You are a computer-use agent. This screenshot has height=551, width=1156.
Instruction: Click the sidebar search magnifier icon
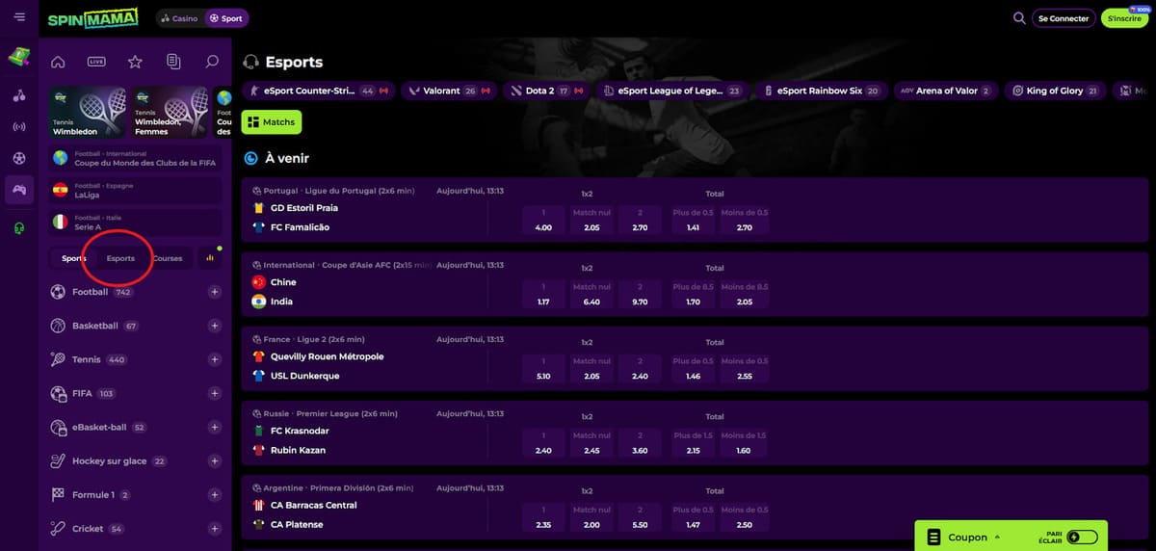click(x=212, y=62)
